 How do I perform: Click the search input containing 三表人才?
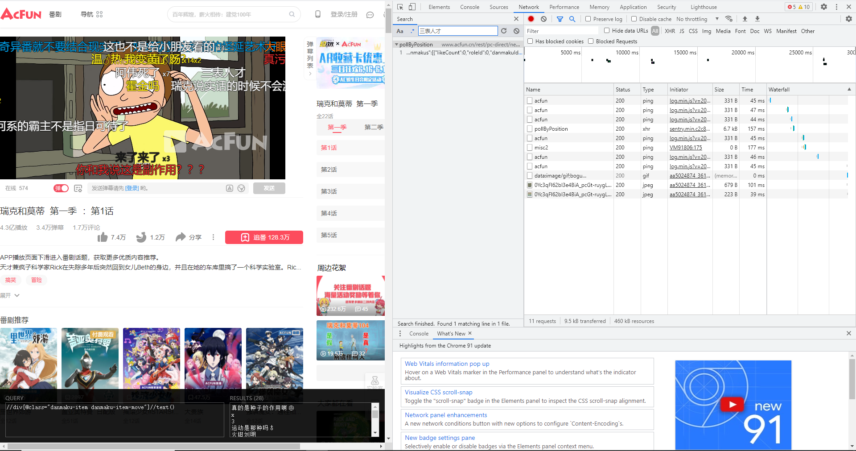[458, 31]
